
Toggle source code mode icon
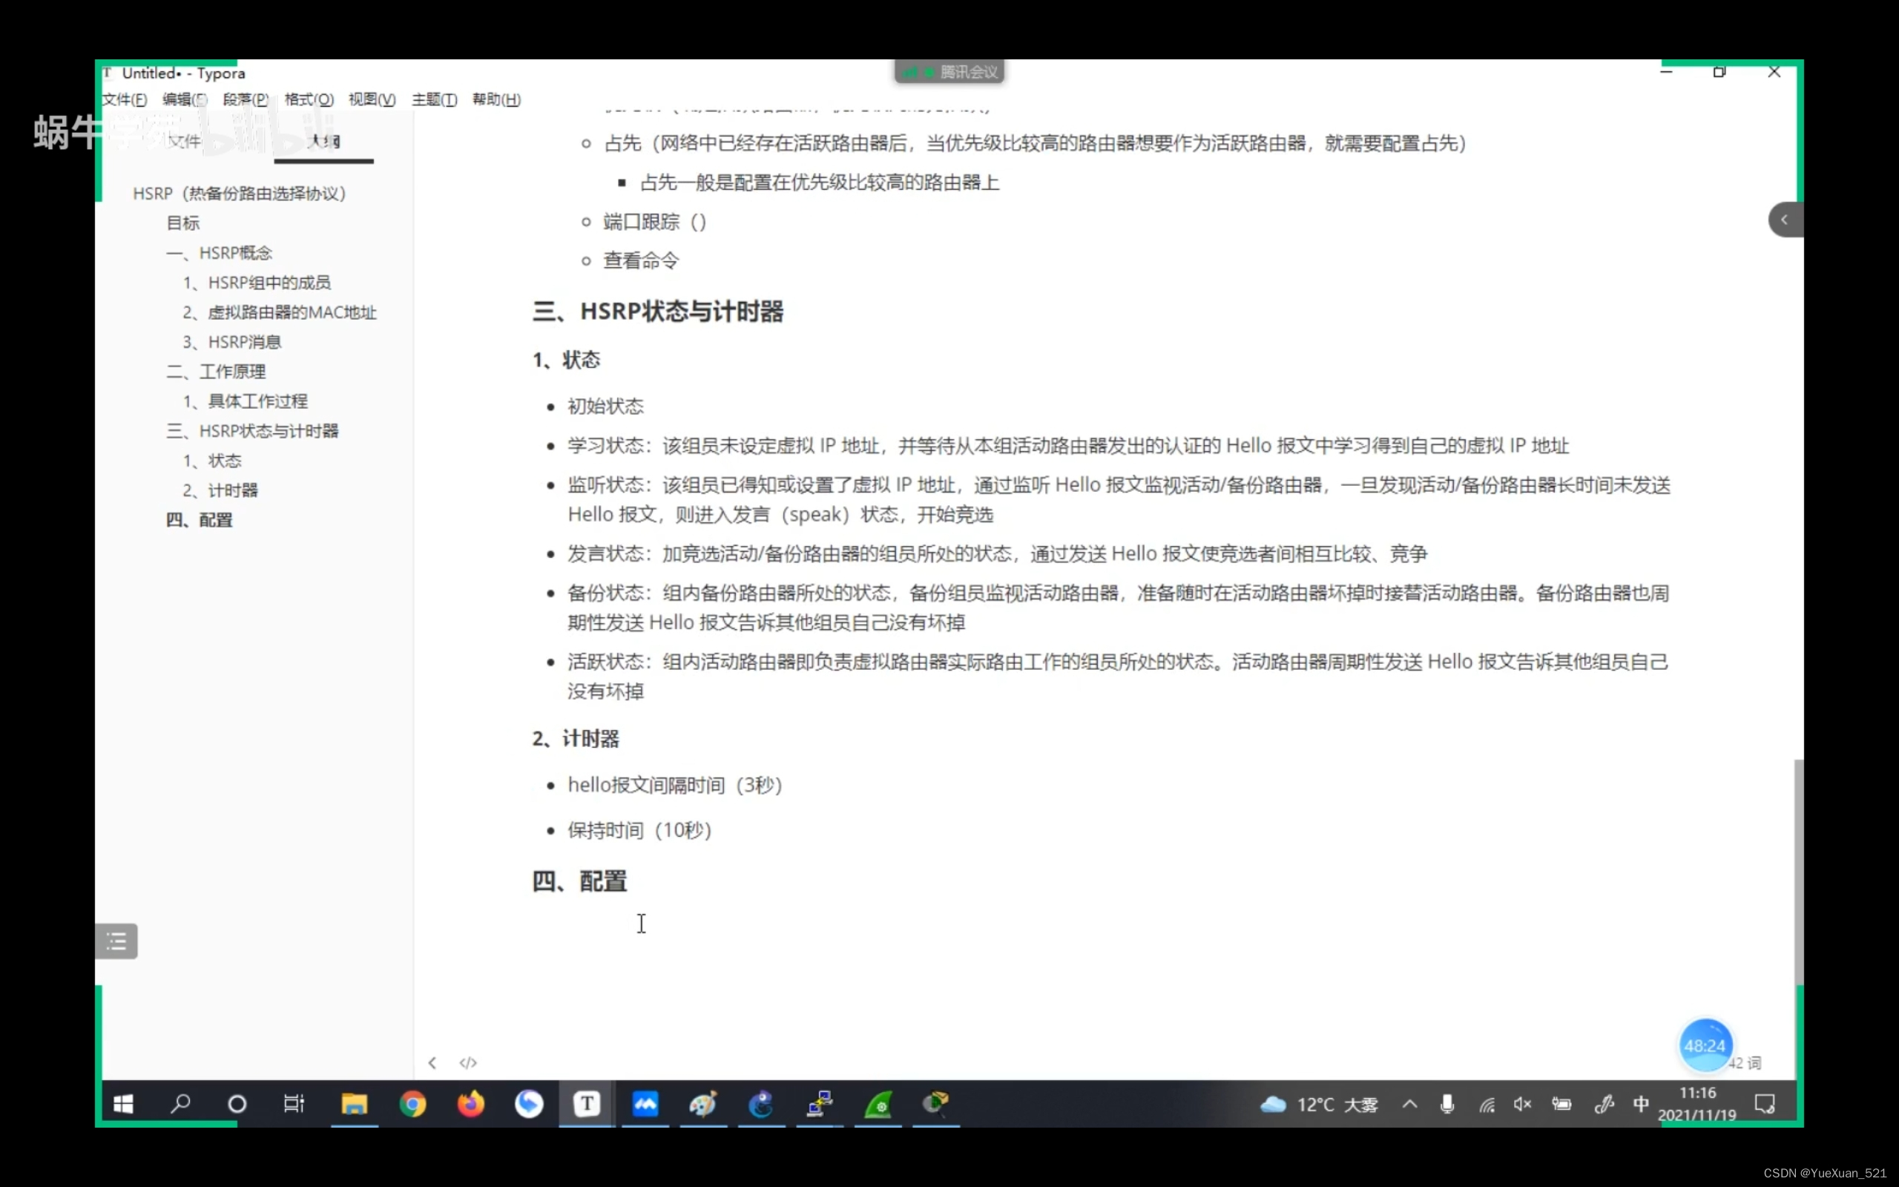[469, 1063]
